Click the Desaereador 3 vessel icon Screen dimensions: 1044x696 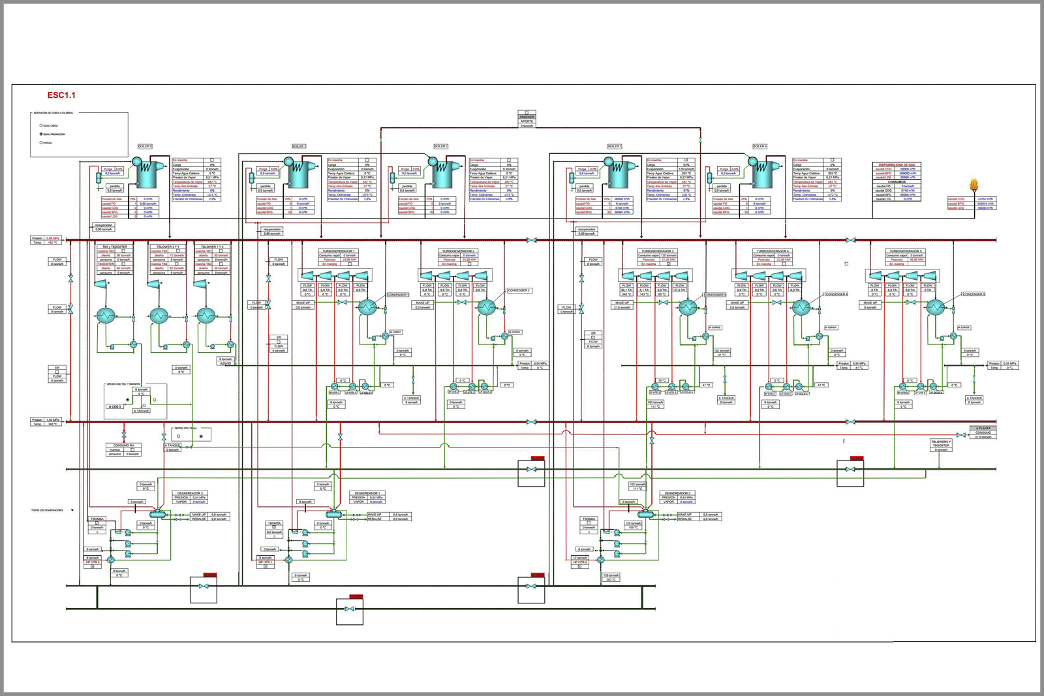(159, 515)
